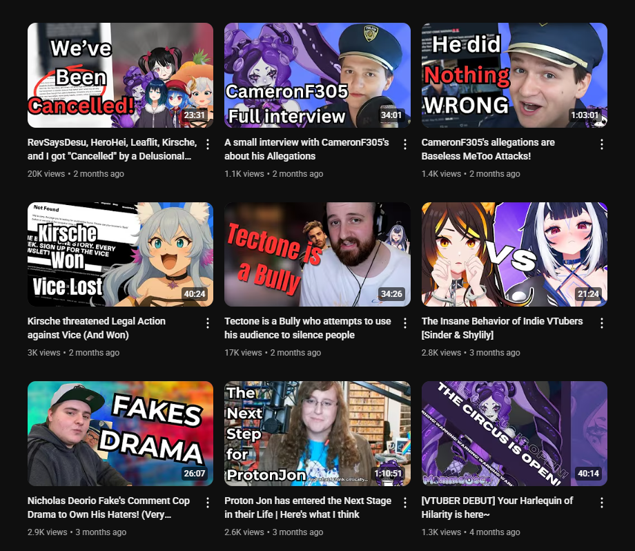Open 'The Next Step for ProtonJon' thumbnail
635x551 pixels.
[x=317, y=434]
